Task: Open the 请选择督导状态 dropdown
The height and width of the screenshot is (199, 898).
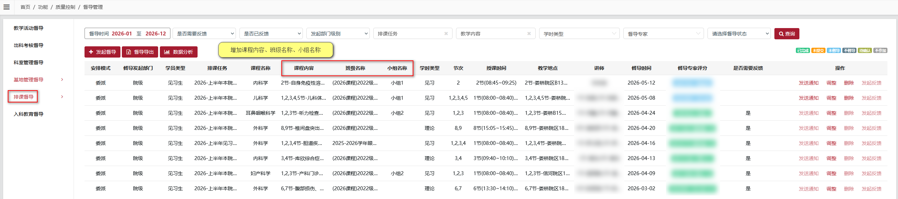Action: pos(739,34)
